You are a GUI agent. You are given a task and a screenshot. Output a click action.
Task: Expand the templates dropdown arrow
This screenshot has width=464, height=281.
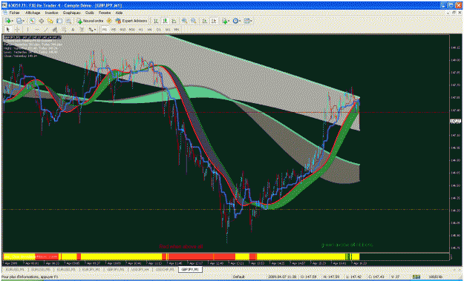(x=251, y=21)
